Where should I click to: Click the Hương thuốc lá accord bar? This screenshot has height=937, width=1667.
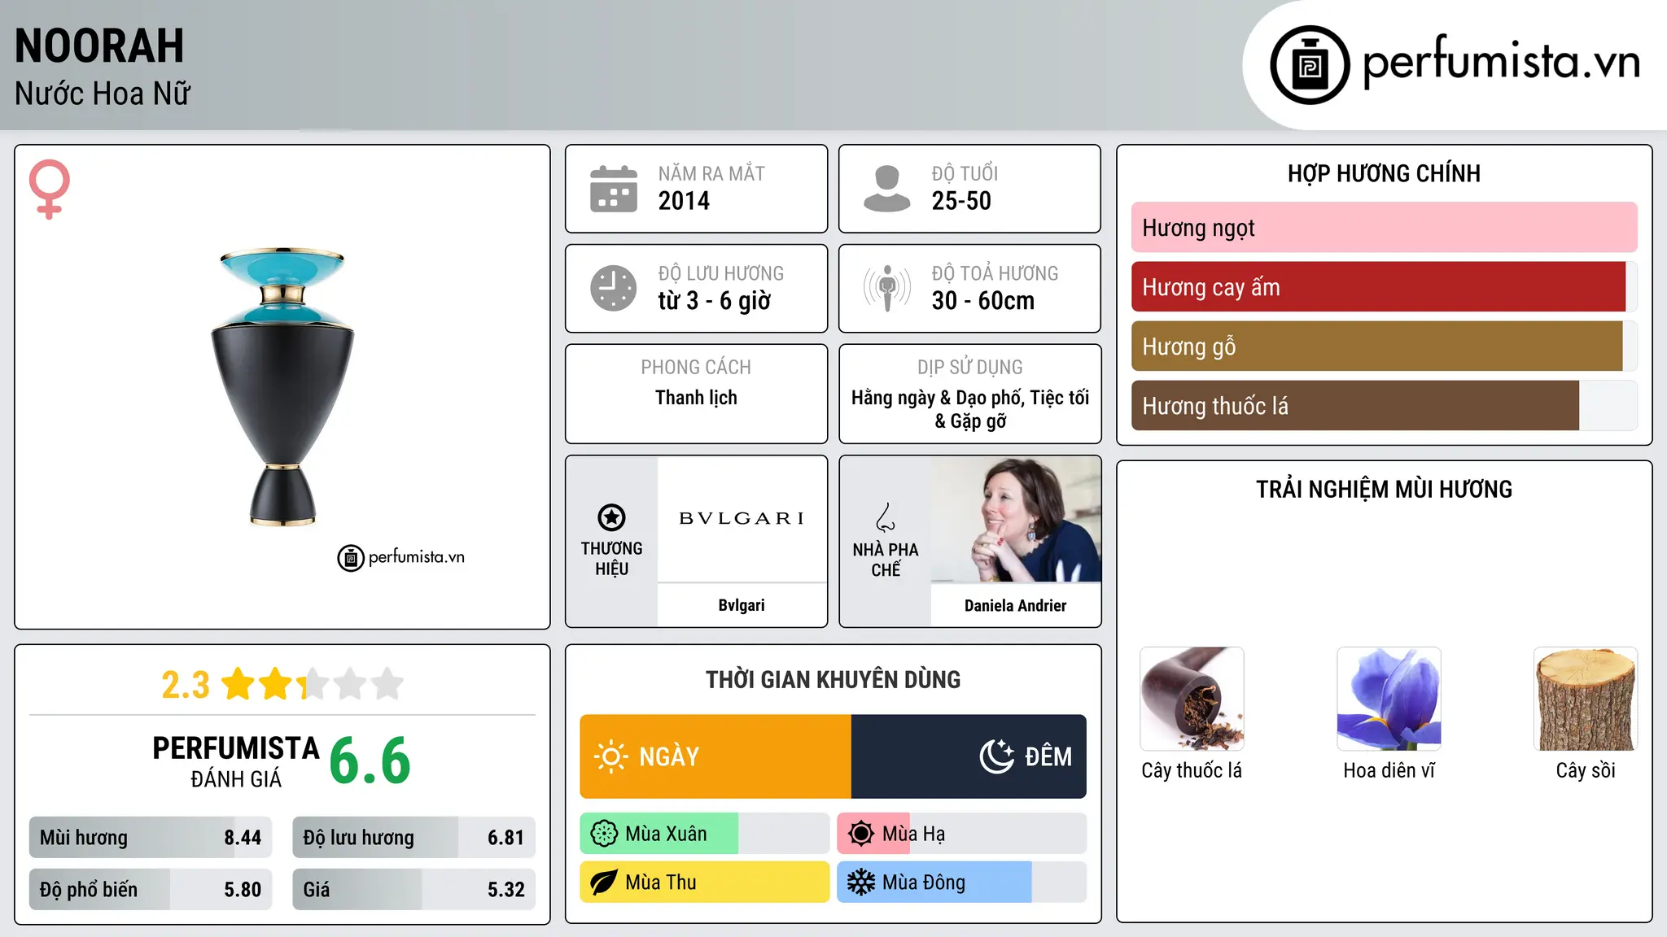pos(1384,406)
